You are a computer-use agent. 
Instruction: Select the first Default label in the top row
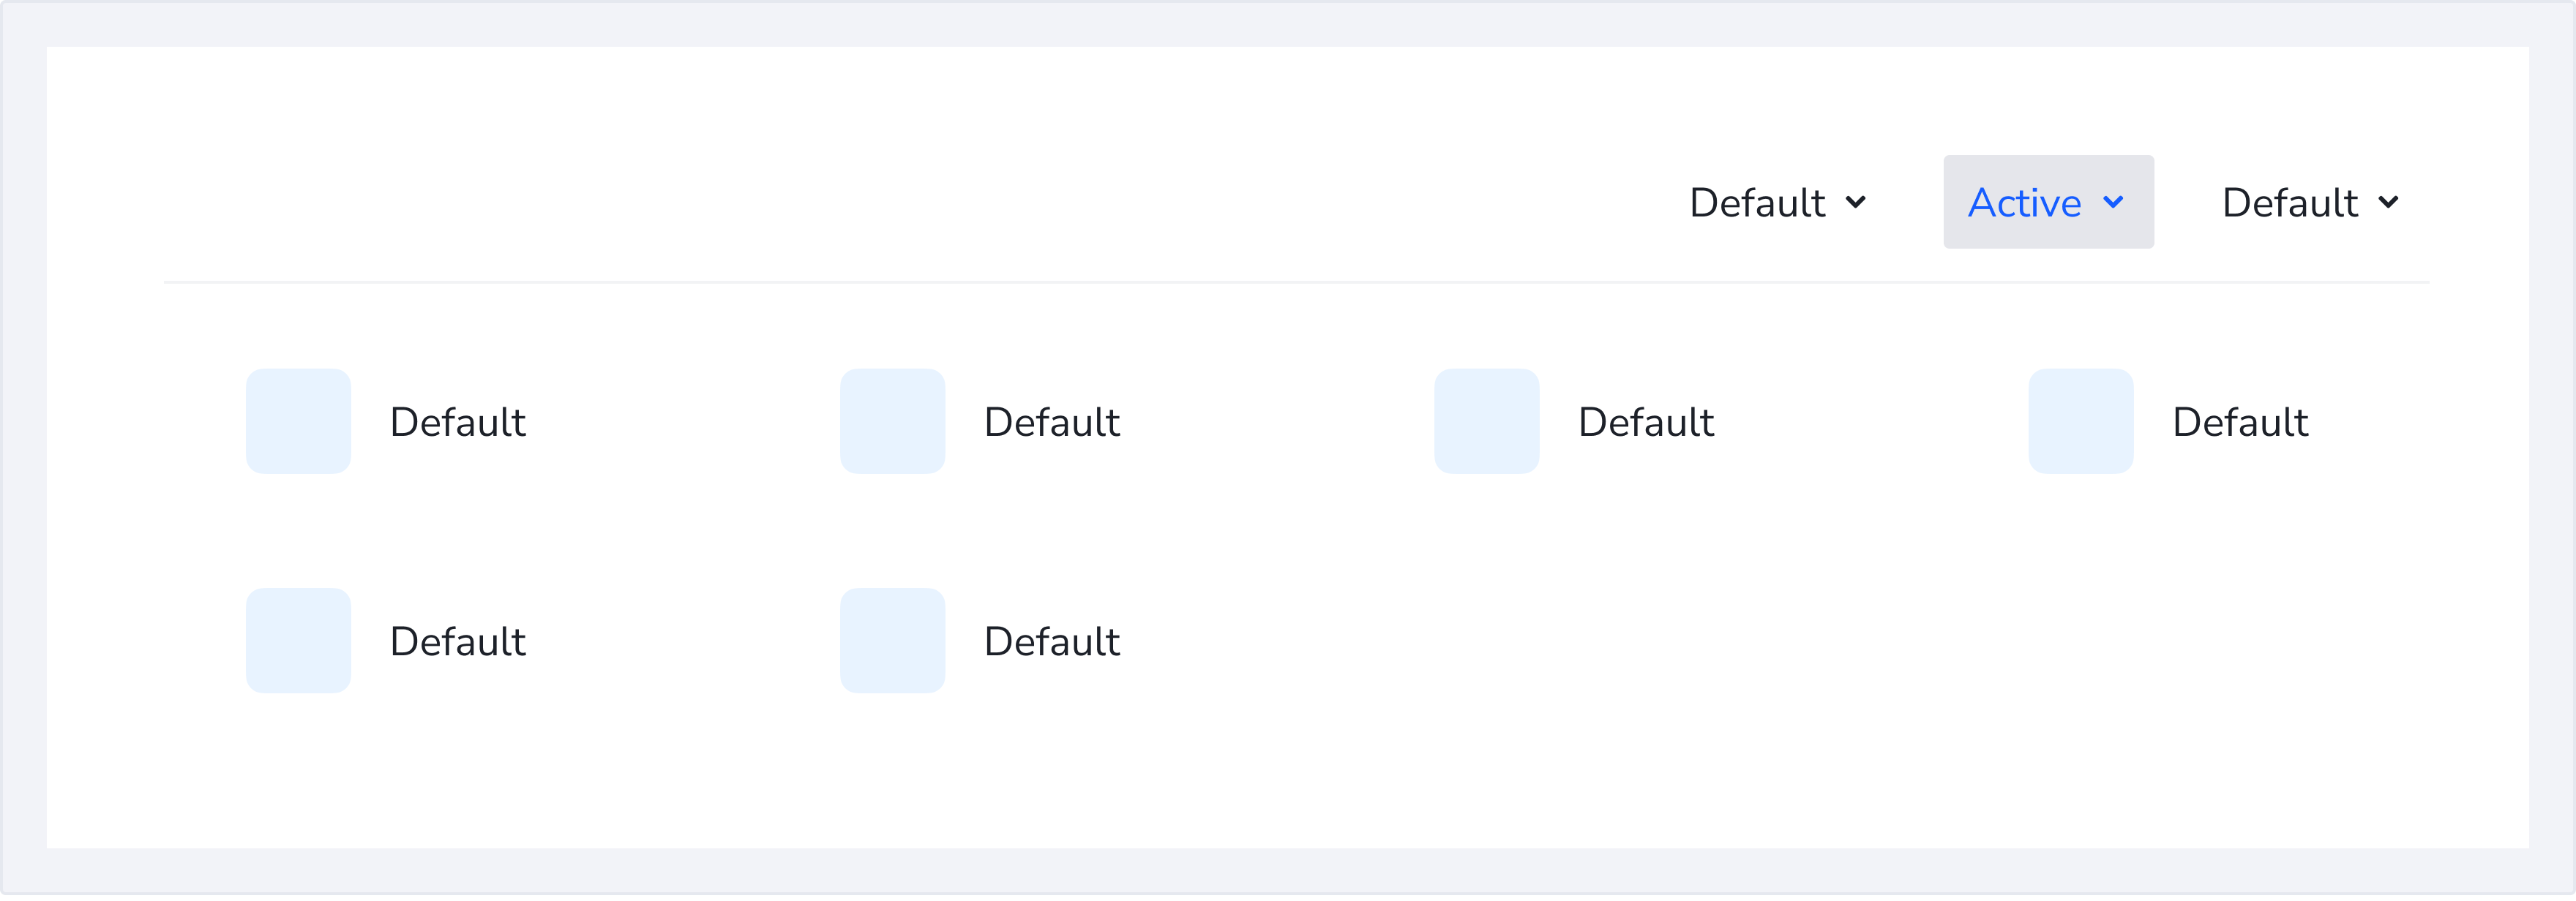[x=457, y=423]
